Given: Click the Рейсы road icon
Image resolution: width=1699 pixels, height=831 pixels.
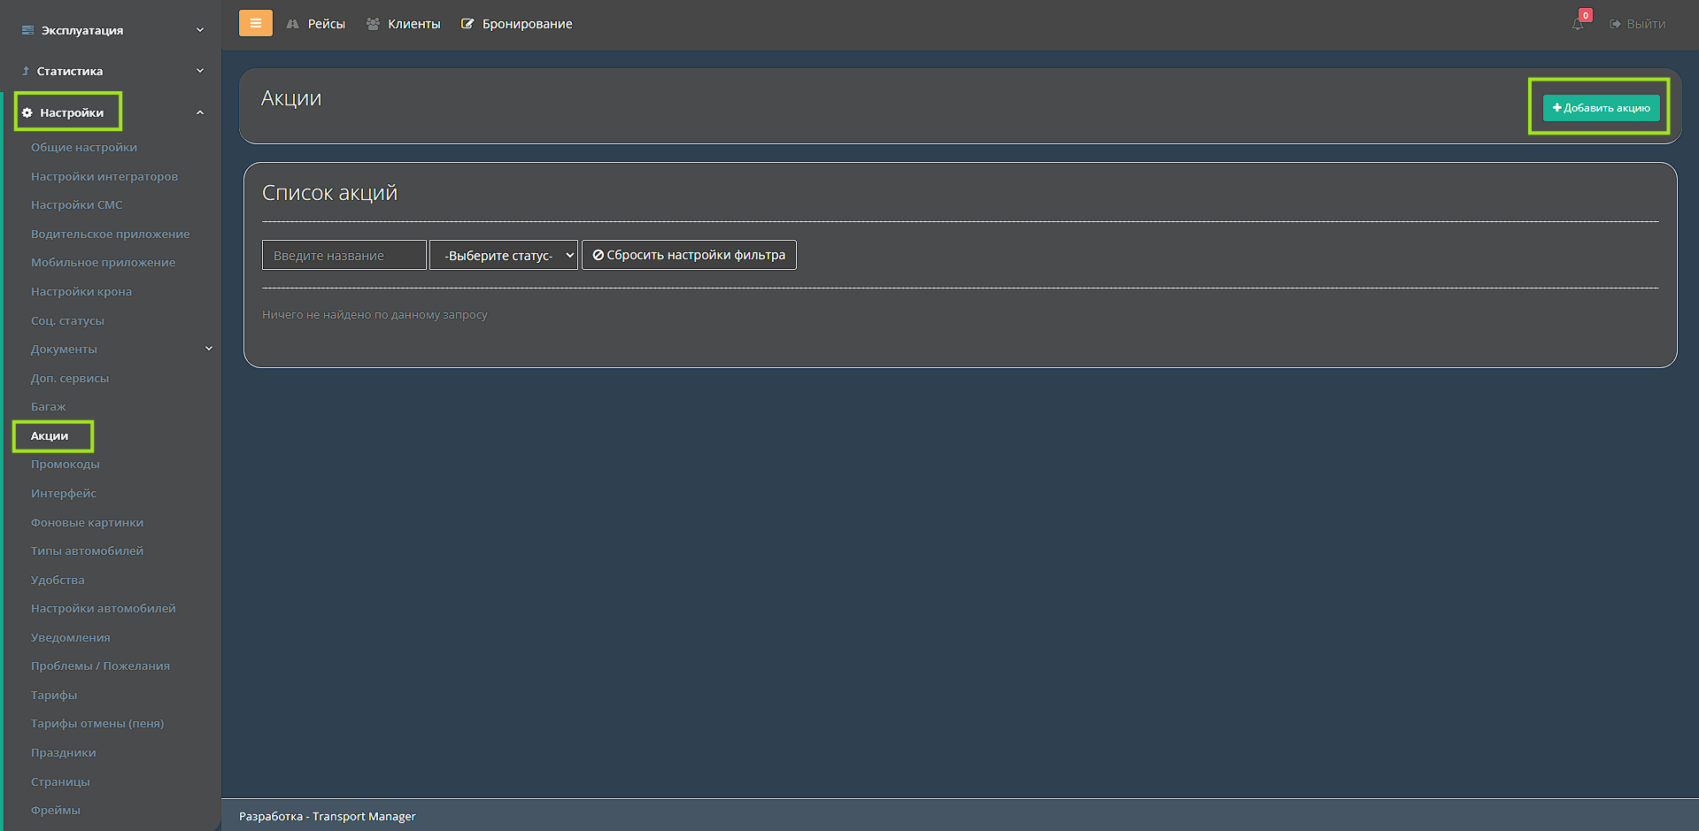Looking at the screenshot, I should pos(293,24).
